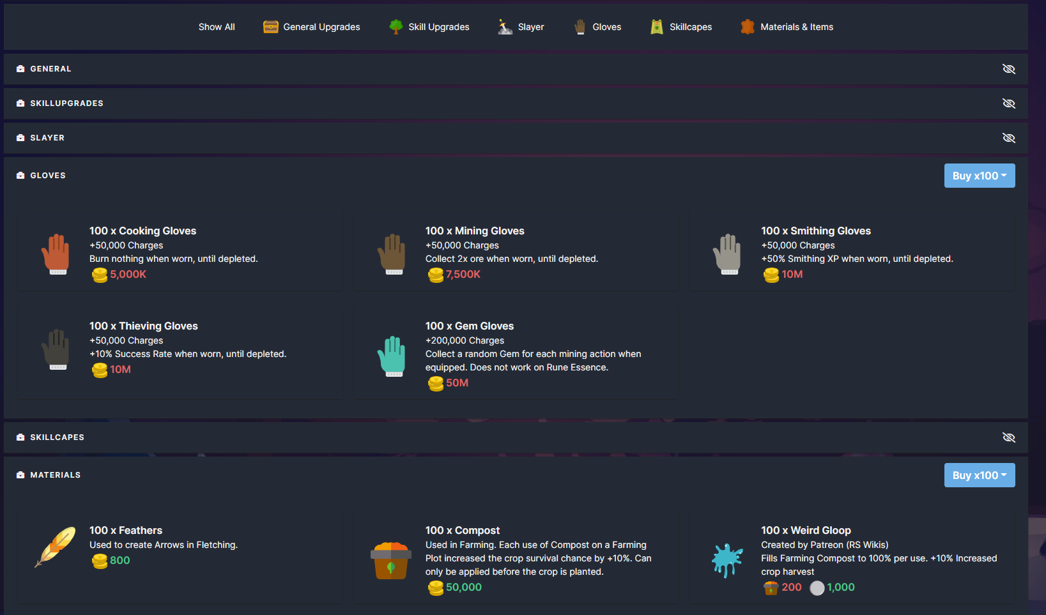Toggle visibility of the SKILLUPGRADES section
Image resolution: width=1046 pixels, height=615 pixels.
click(x=1009, y=103)
